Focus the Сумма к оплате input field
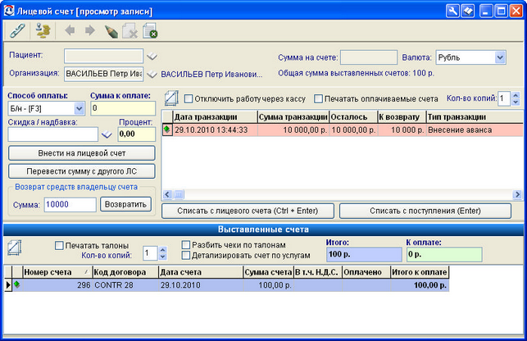527x341 pixels. (x=123, y=108)
